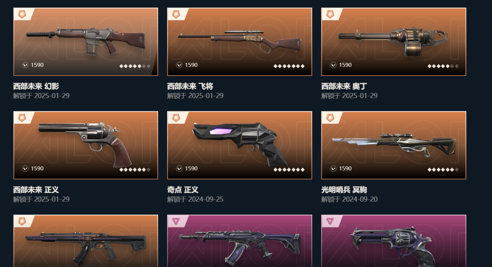Screen dimensions: 492x267
Task: Click the 光明哨兵 冥驹 skin title
Action: tap(344, 189)
